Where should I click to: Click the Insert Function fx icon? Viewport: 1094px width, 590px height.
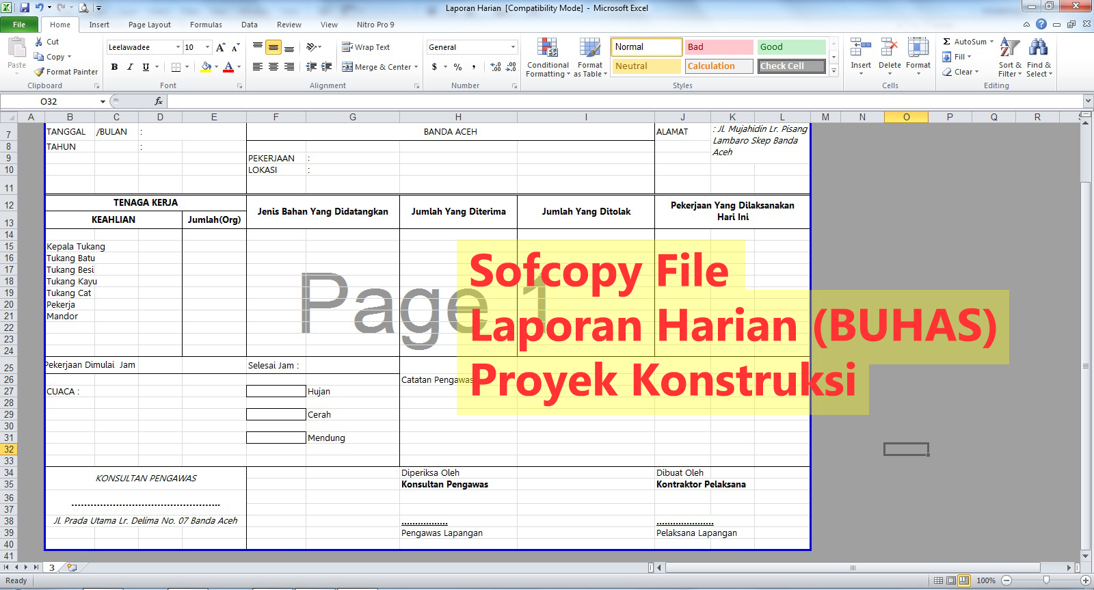(x=159, y=101)
